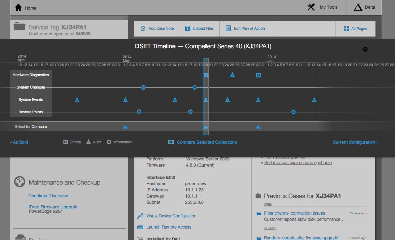Click the Home house icon
Screen dimensions: 395x240
18,7
